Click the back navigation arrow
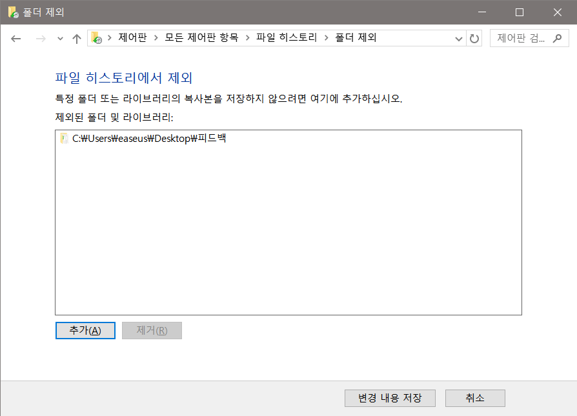Screen dimensions: 577x416 click(x=15, y=38)
